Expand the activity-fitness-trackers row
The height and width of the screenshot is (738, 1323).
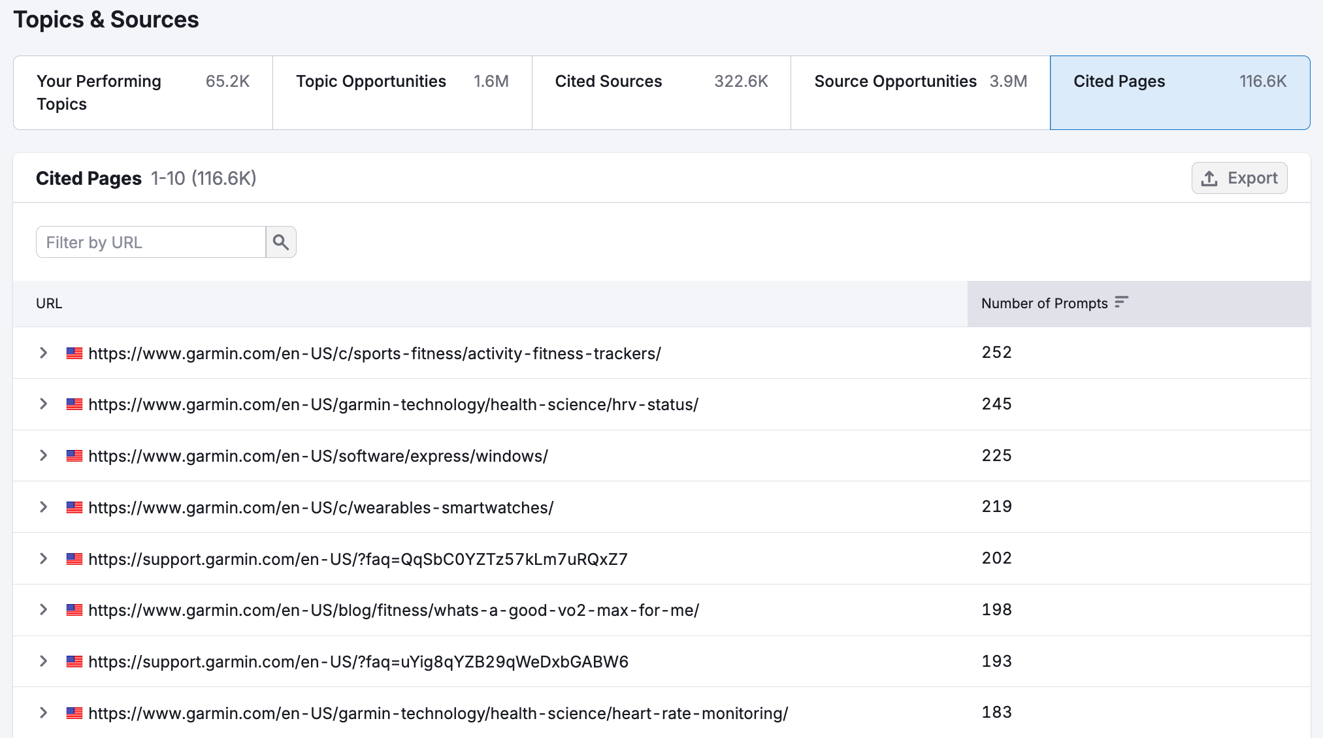[x=44, y=353]
